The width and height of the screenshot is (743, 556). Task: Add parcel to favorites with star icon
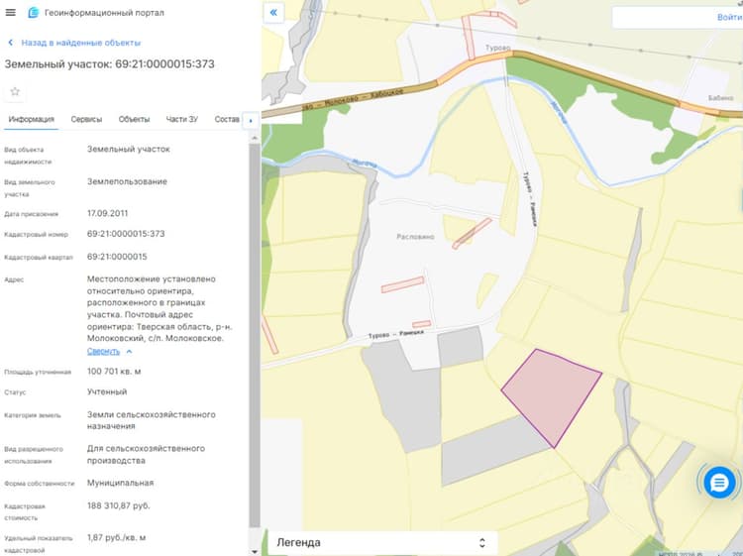point(15,91)
